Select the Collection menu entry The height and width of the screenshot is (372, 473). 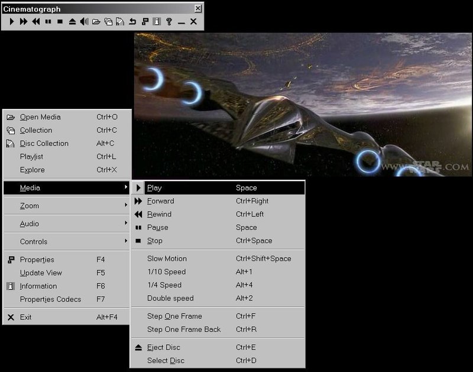coord(67,130)
